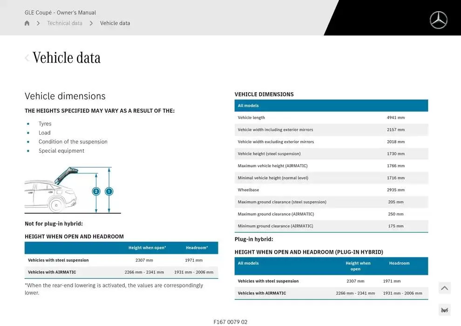
Task: Select the Vehicle data breadcrumb item
Action: 115,23
